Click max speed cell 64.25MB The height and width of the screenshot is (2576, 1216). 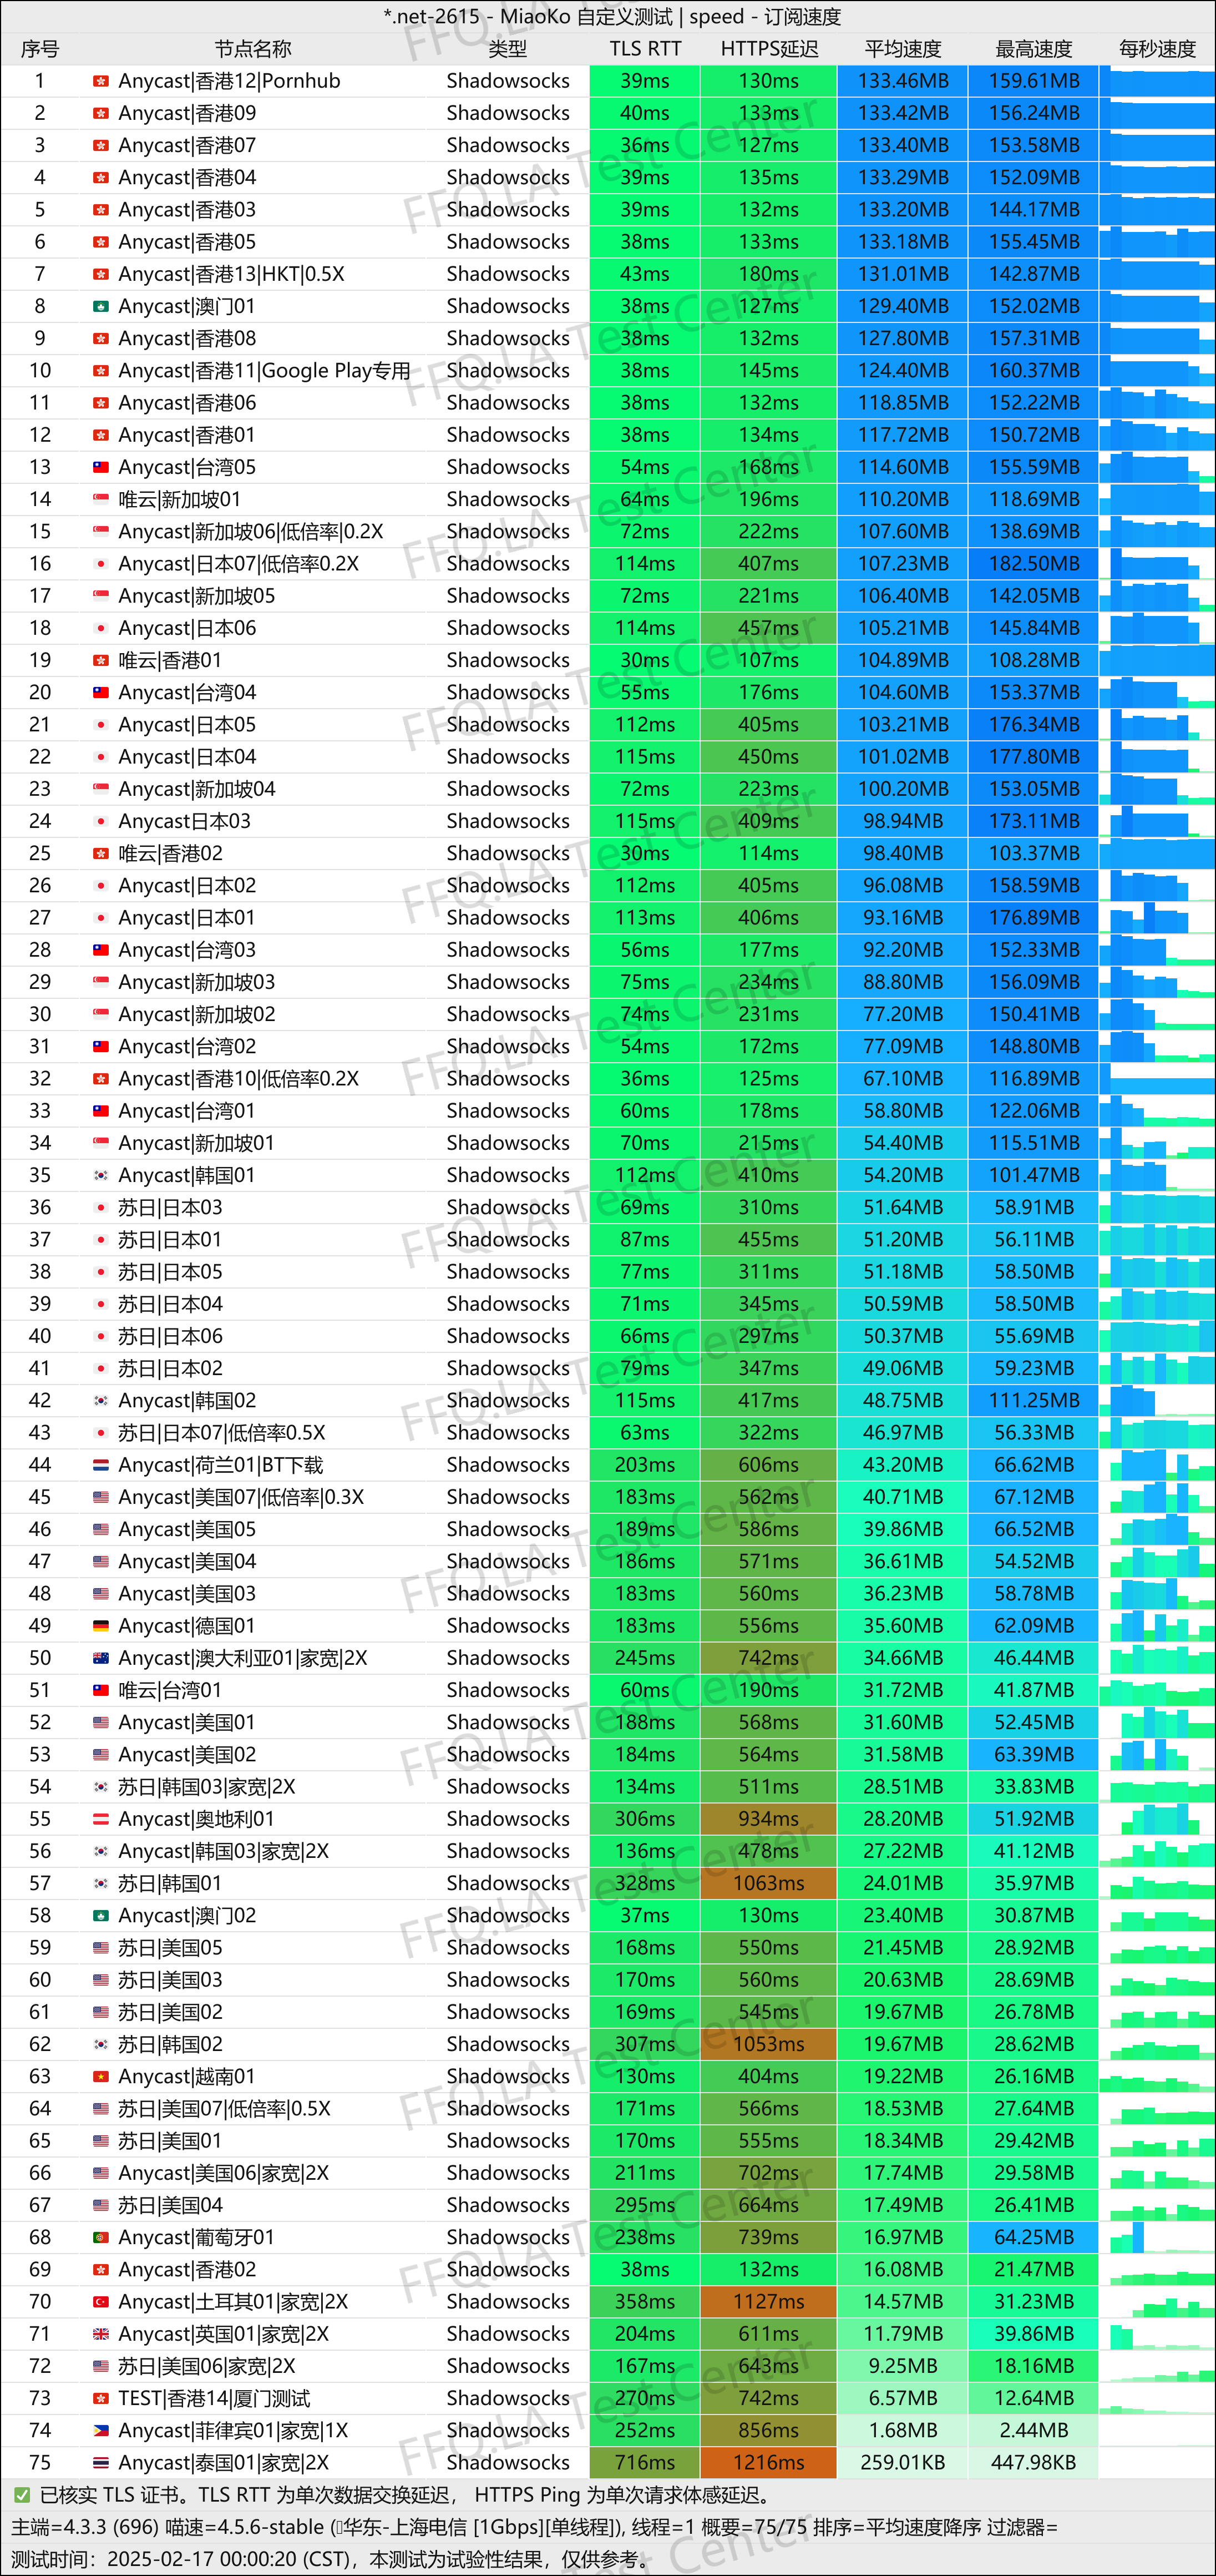point(1034,2237)
